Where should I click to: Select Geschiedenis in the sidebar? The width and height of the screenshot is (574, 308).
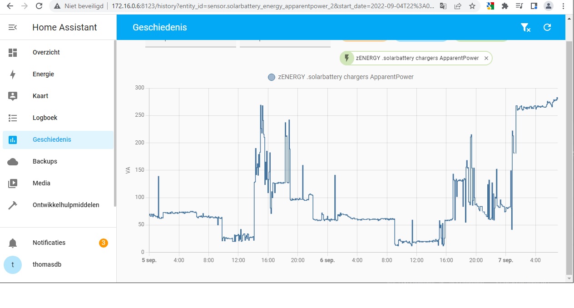pyautogui.click(x=52, y=140)
